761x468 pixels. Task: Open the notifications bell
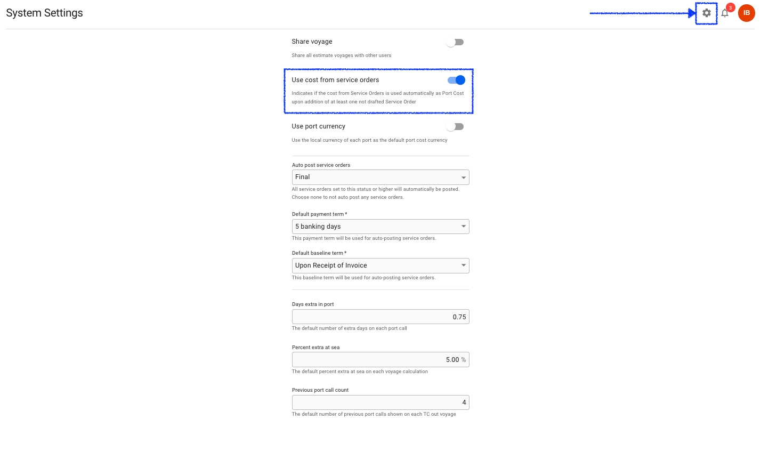coord(724,14)
